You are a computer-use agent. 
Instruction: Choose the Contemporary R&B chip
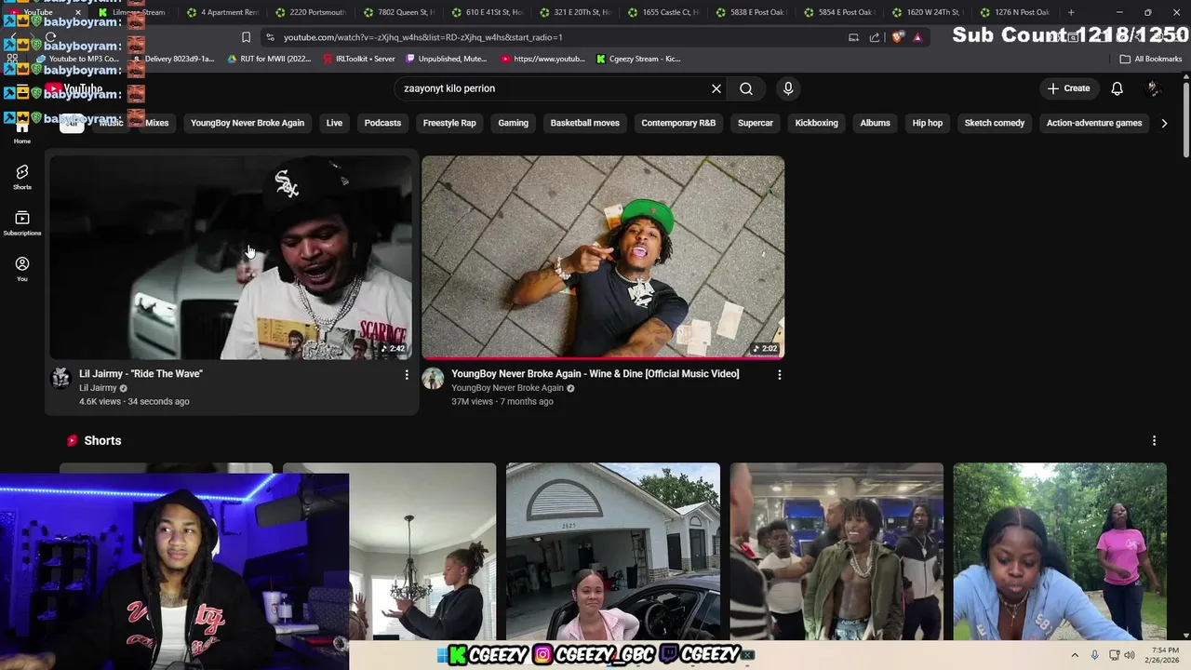pos(678,123)
